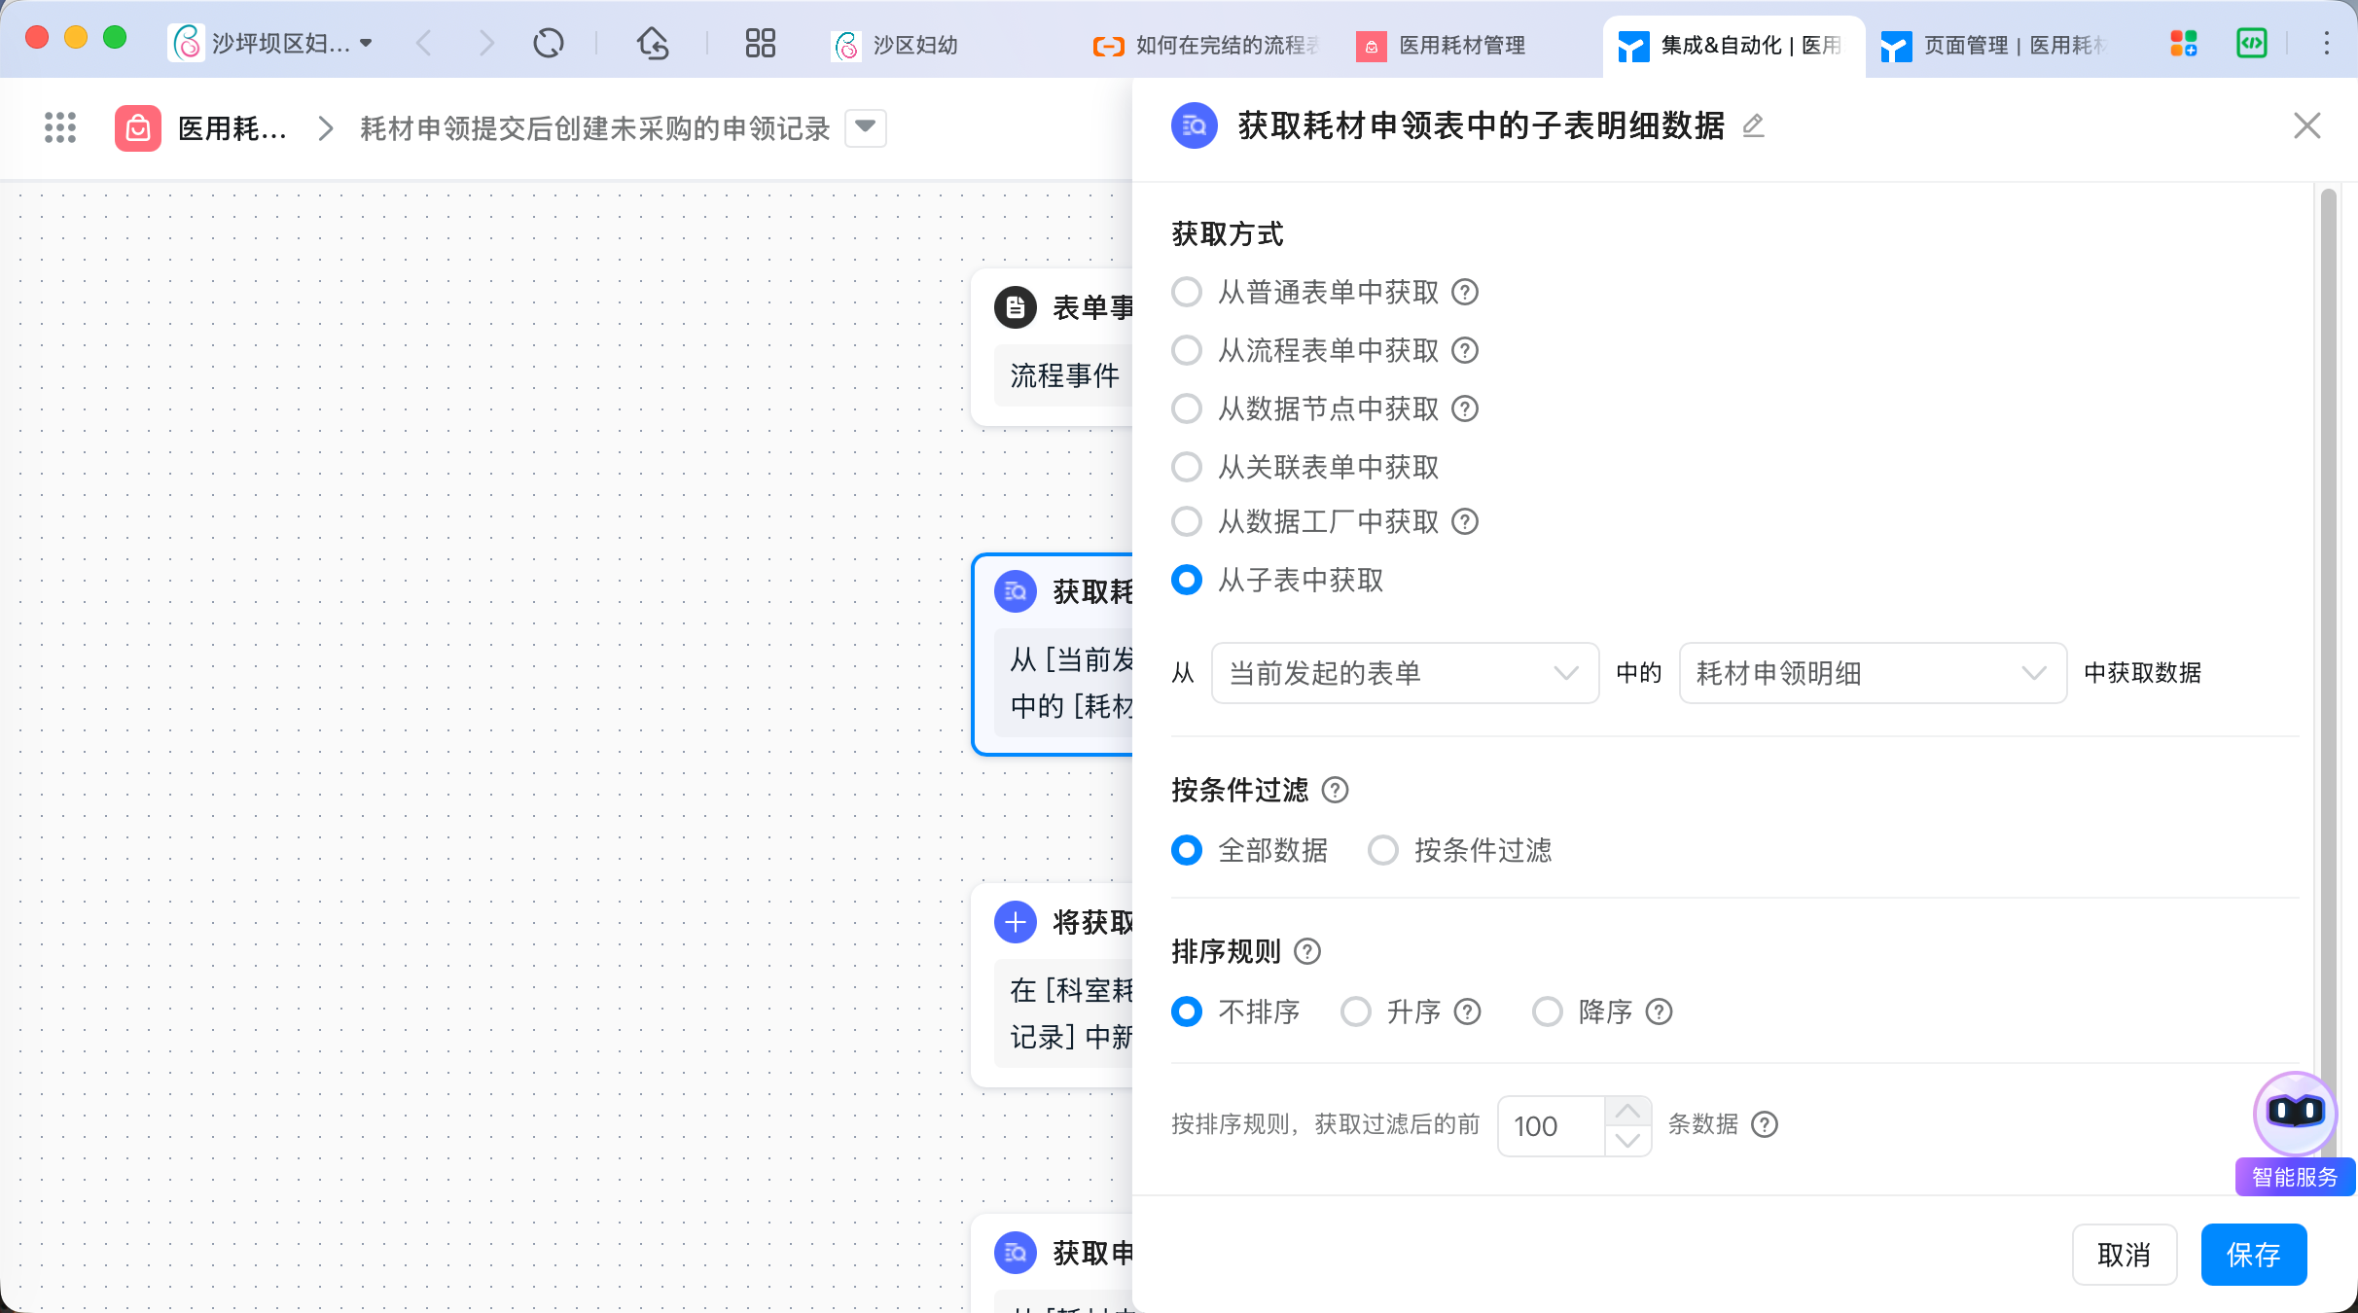Image resolution: width=2358 pixels, height=1313 pixels.
Task: Click the browser refresh icon
Action: (549, 44)
